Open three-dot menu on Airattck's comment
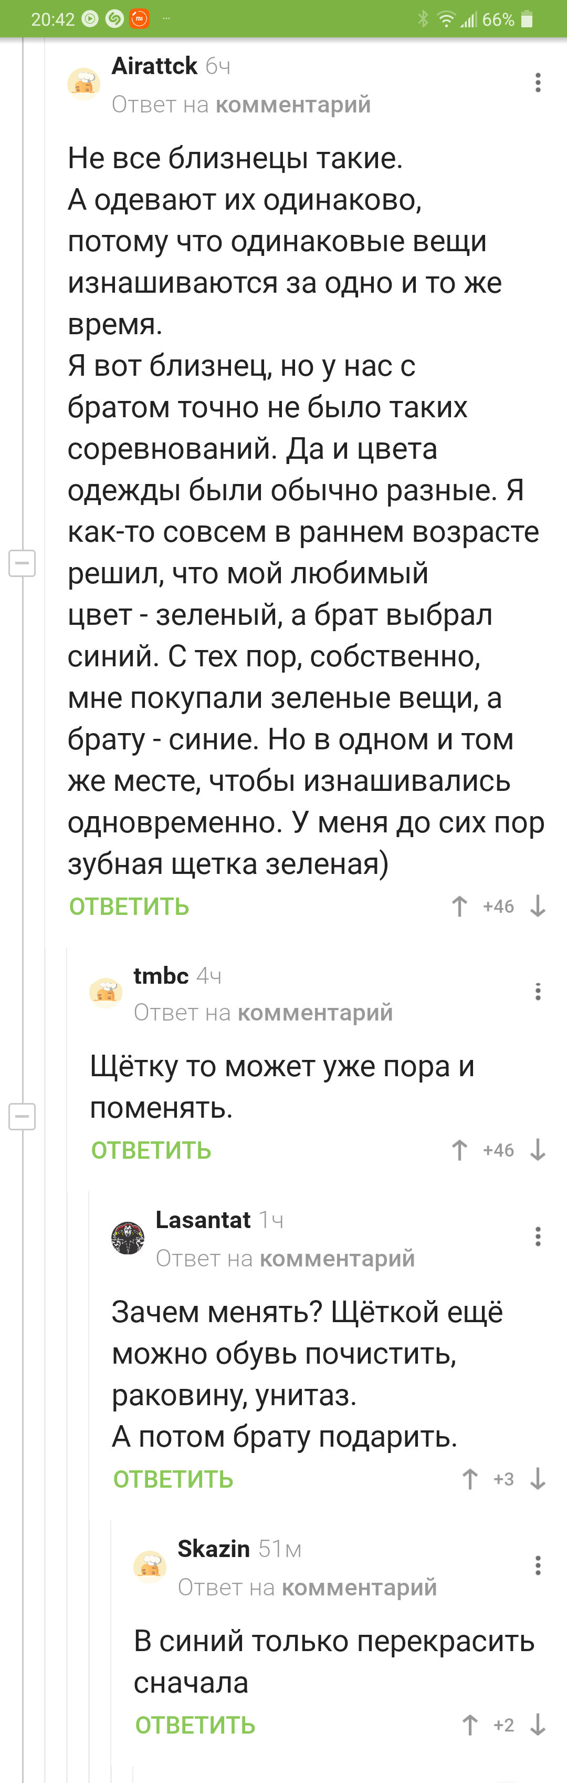Screen dimensions: 567x1783 [x=538, y=83]
